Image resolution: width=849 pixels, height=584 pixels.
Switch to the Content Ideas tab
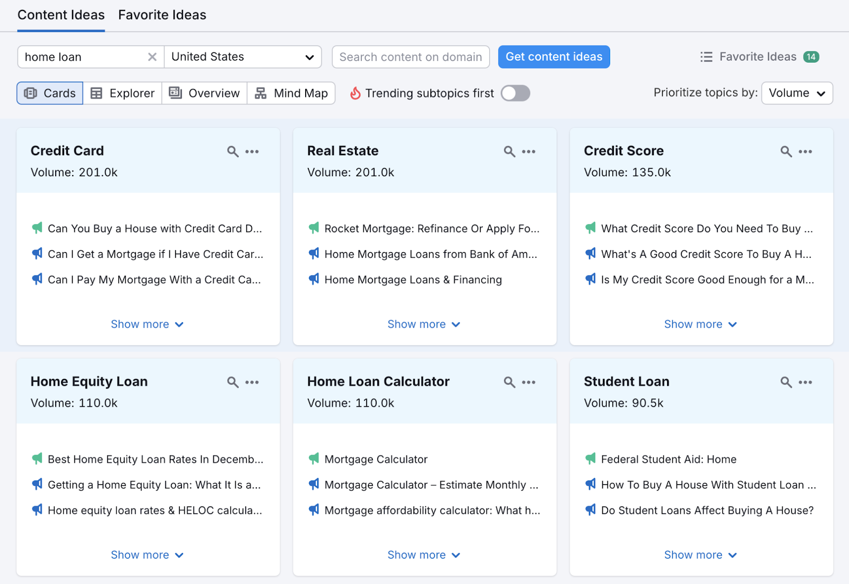pyautogui.click(x=61, y=15)
